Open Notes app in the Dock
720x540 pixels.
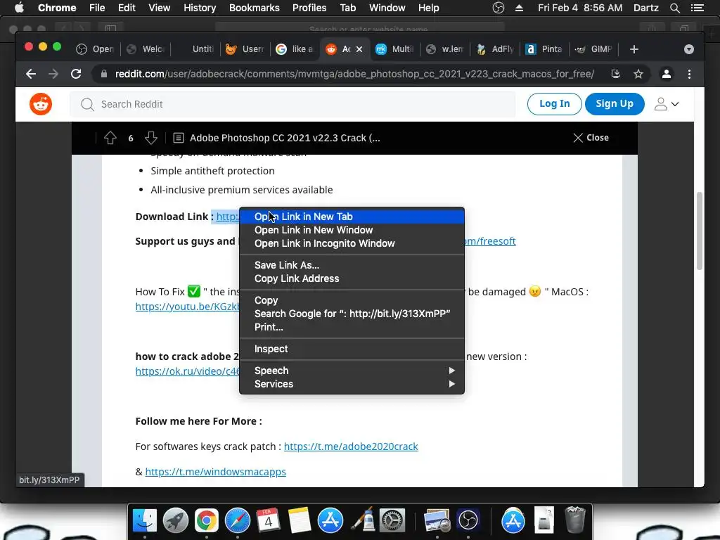coord(300,520)
